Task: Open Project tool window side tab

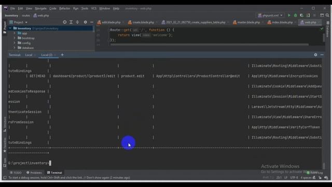Action: point(5,28)
